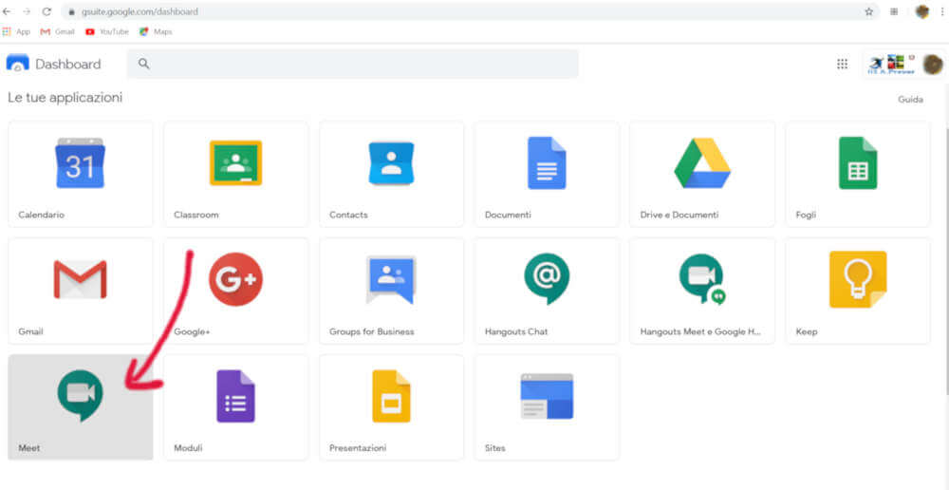Open the Sites app tile

[x=547, y=397]
